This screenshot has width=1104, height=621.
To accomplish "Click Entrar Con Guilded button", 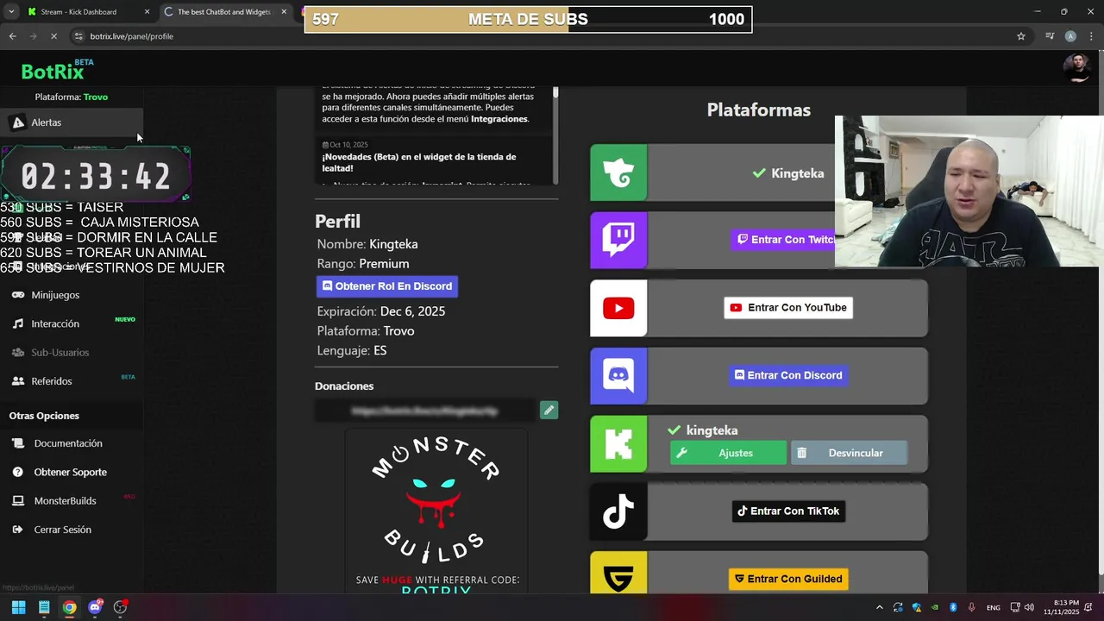I will click(x=788, y=579).
